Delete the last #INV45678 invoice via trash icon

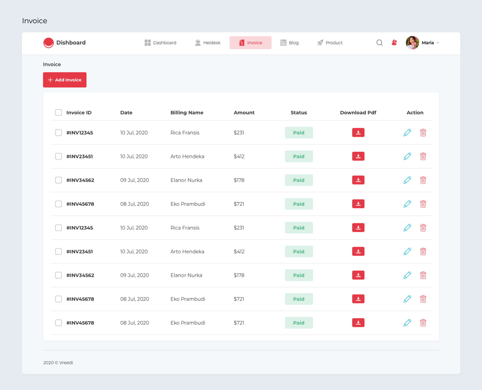point(423,323)
